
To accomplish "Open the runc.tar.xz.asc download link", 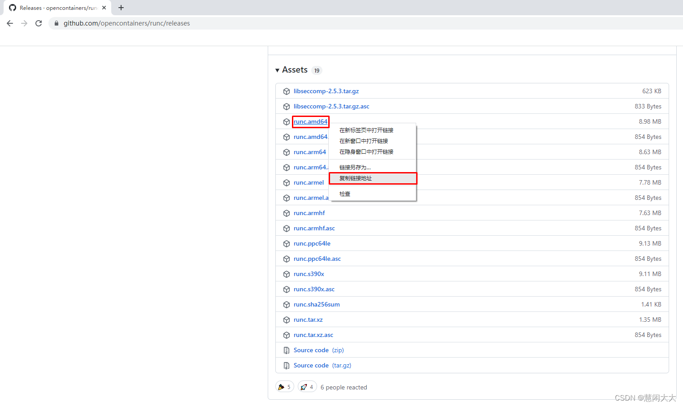I will [313, 335].
